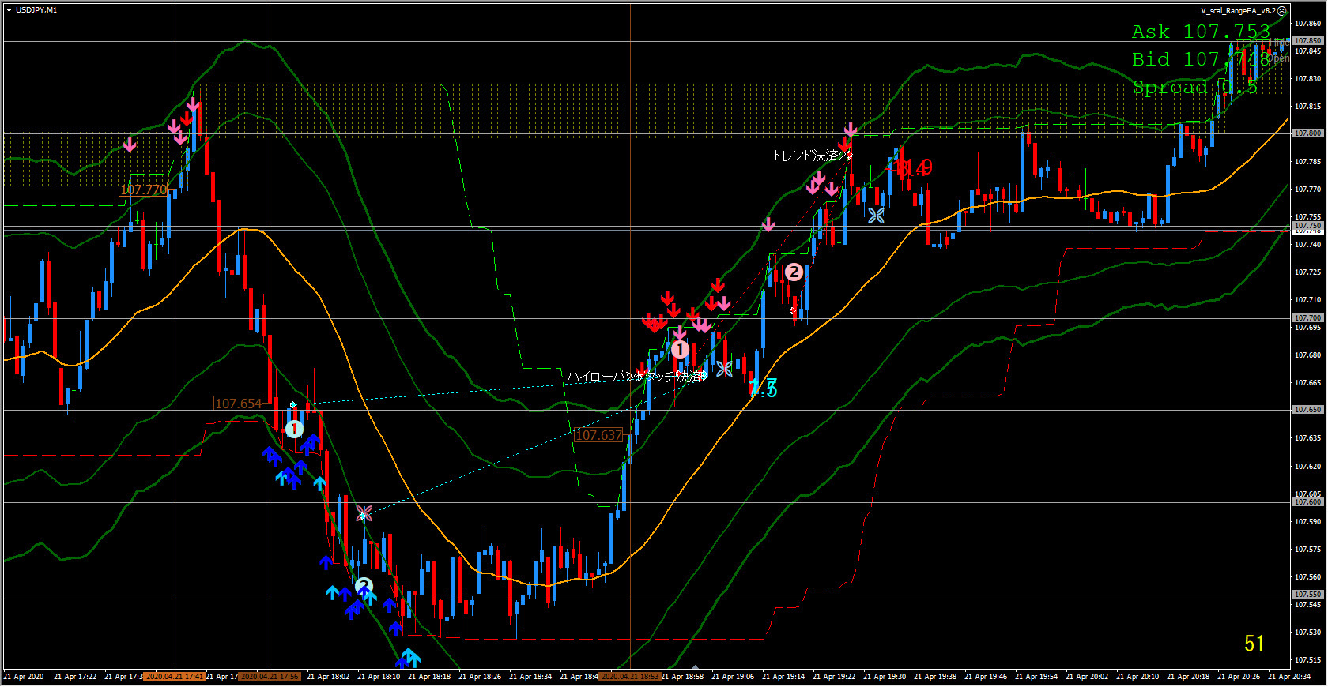
Task: Select the pink circled 2 marker
Action: tap(794, 272)
